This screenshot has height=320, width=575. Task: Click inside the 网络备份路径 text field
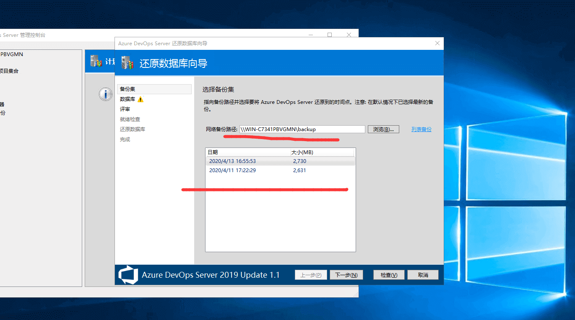pyautogui.click(x=302, y=129)
